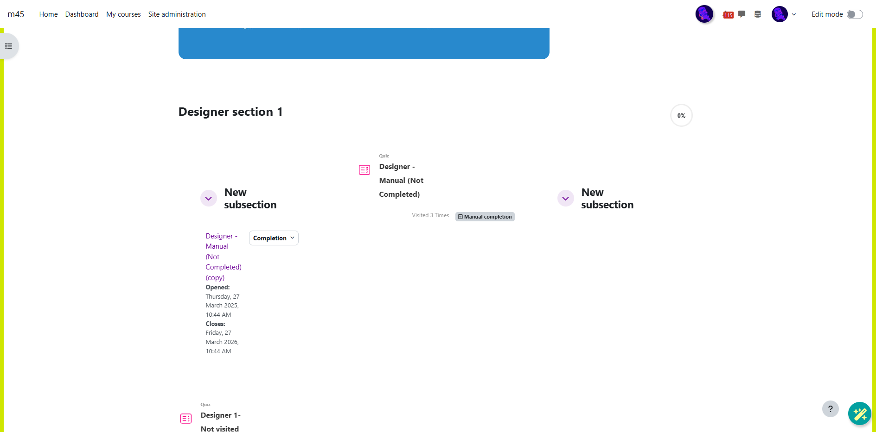Open the messaging speech bubble icon
876x432 pixels.
pos(742,14)
